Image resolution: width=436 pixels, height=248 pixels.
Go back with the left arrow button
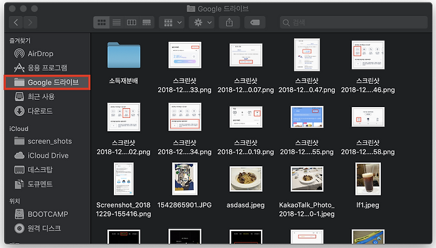coord(16,22)
